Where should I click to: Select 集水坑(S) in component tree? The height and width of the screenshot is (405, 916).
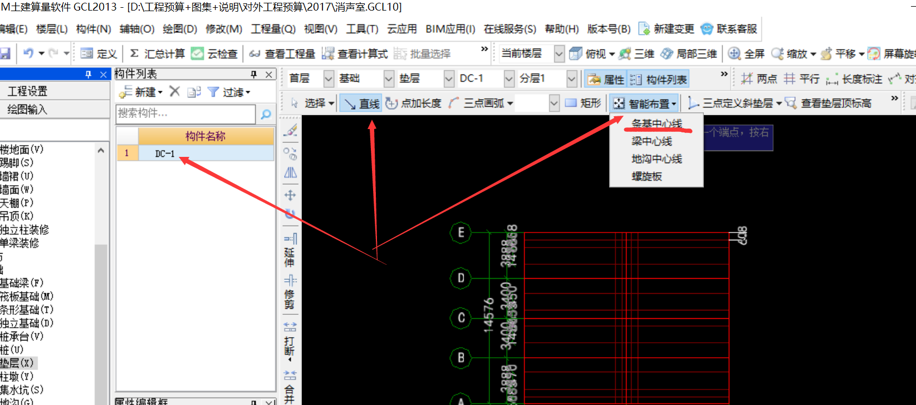pyautogui.click(x=22, y=390)
